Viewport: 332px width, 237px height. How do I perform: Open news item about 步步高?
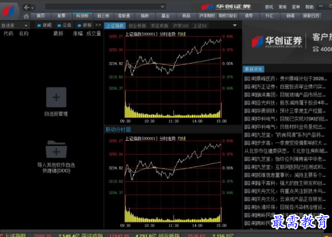285,143
